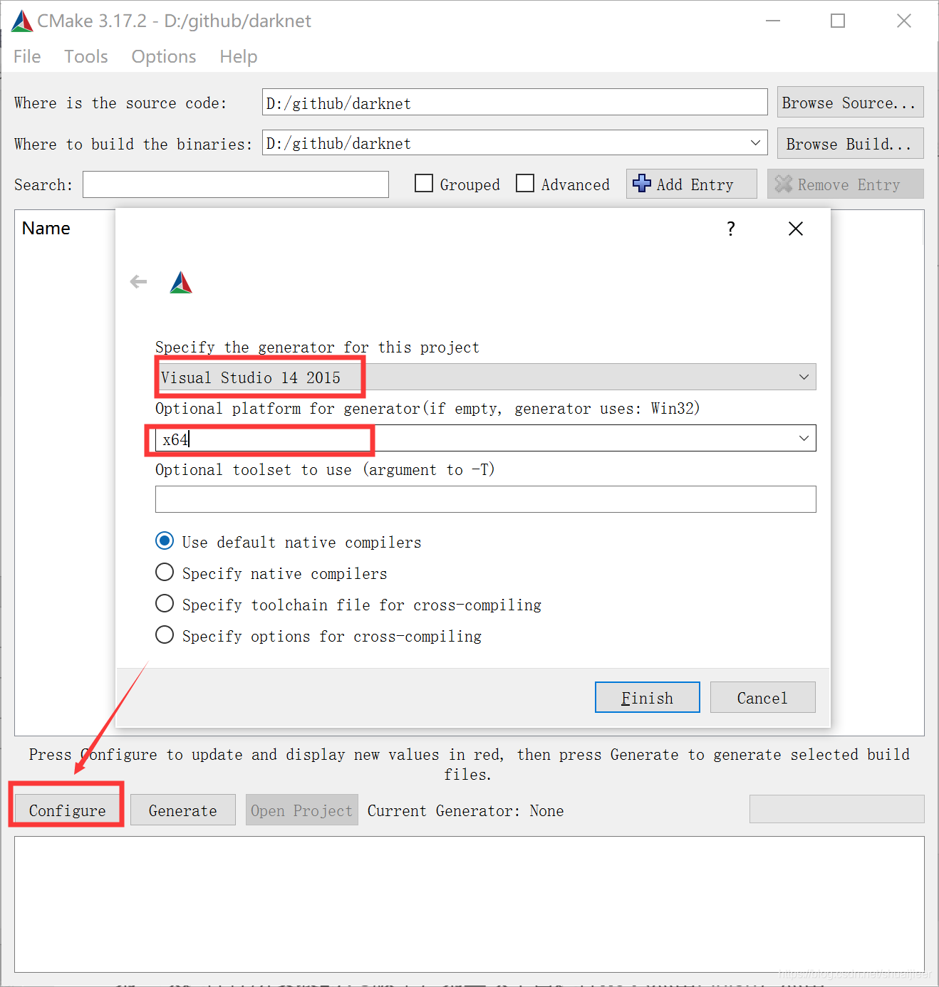Open the Options menu

pyautogui.click(x=164, y=57)
